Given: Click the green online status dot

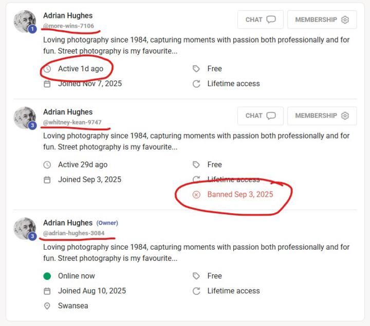Looking at the screenshot, I should (47, 276).
